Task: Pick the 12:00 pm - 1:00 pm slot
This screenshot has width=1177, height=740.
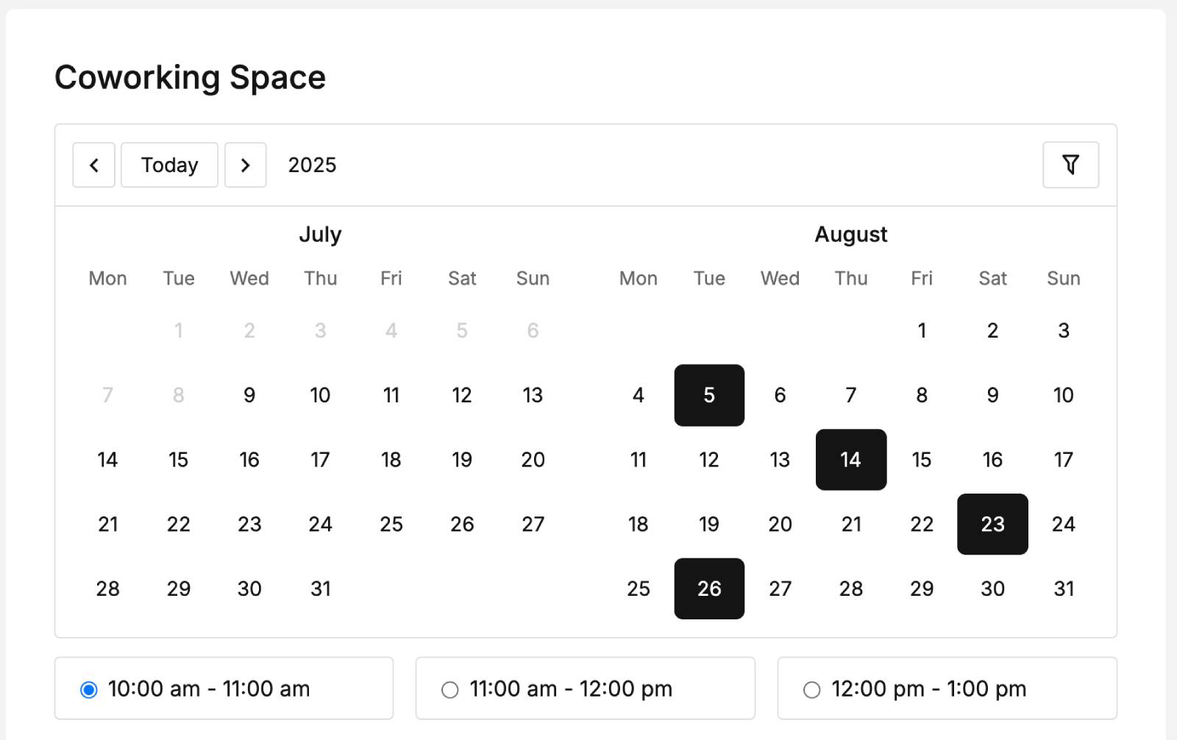Action: [947, 689]
